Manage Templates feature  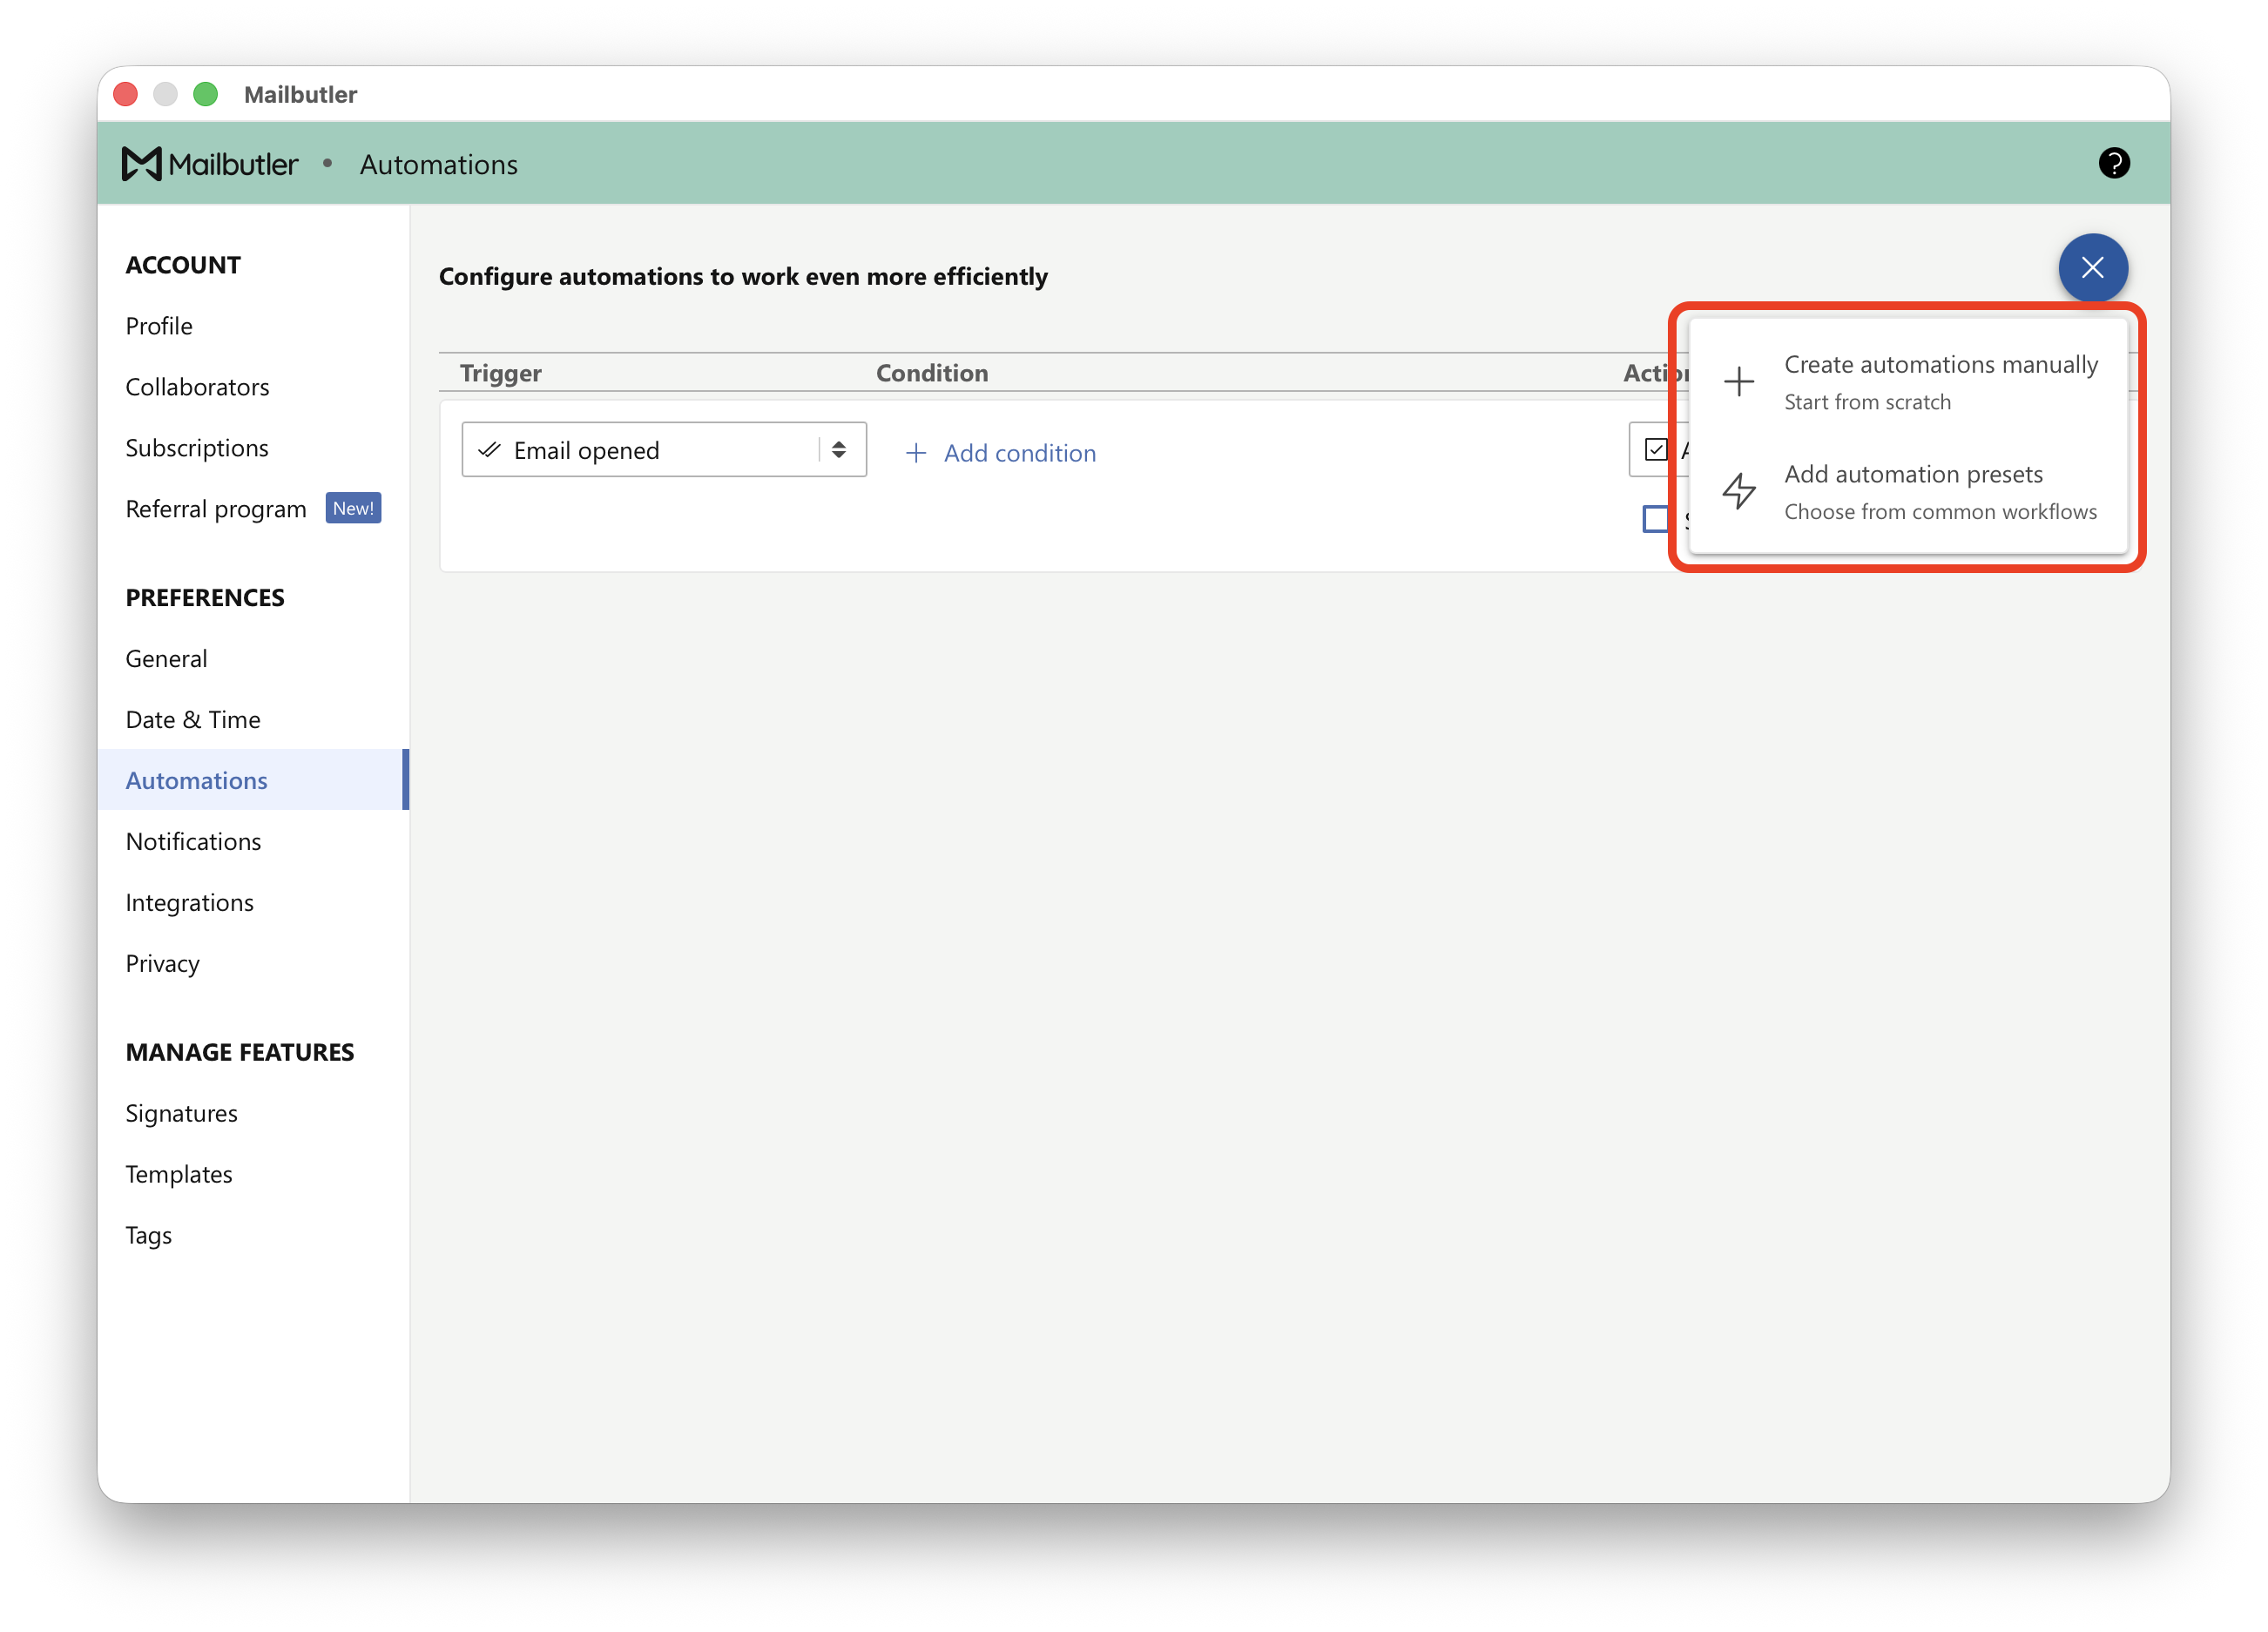(x=178, y=1174)
